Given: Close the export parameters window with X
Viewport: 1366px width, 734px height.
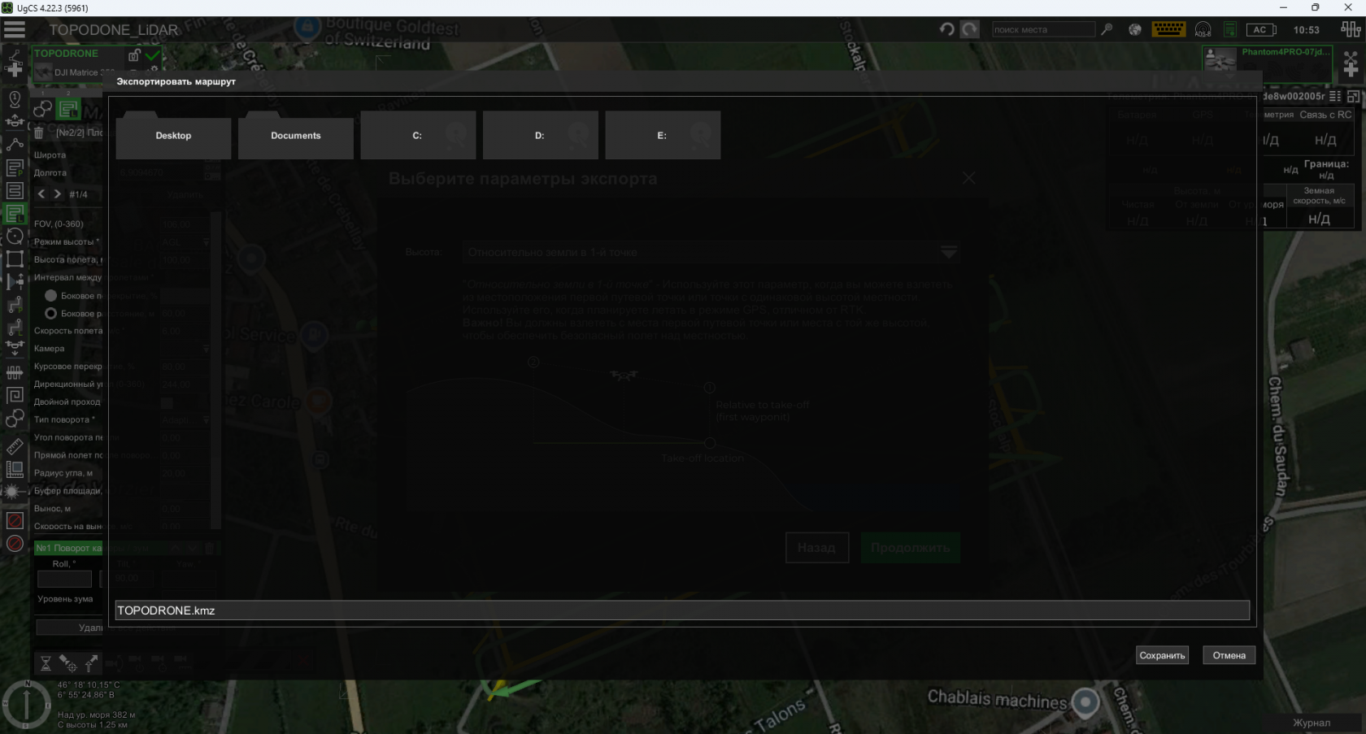Looking at the screenshot, I should point(968,178).
